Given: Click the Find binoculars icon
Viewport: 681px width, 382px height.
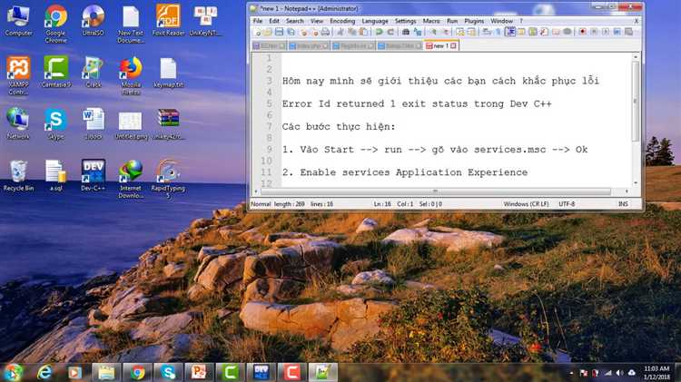Looking at the screenshot, I should [x=405, y=32].
